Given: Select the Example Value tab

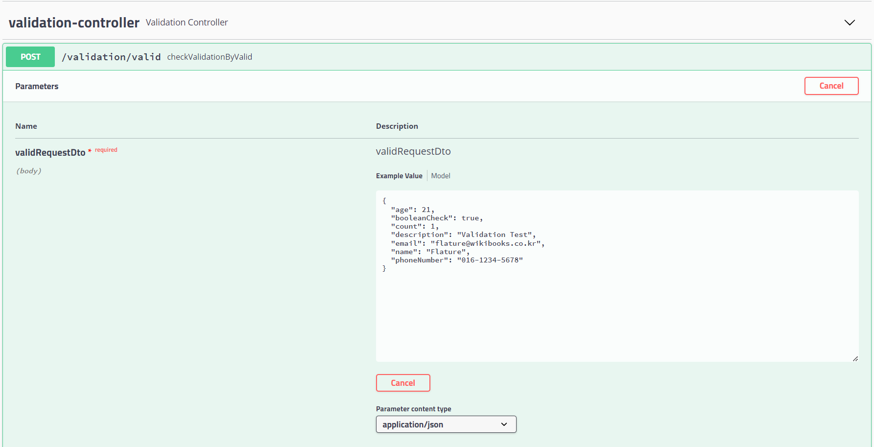Looking at the screenshot, I should pos(399,176).
